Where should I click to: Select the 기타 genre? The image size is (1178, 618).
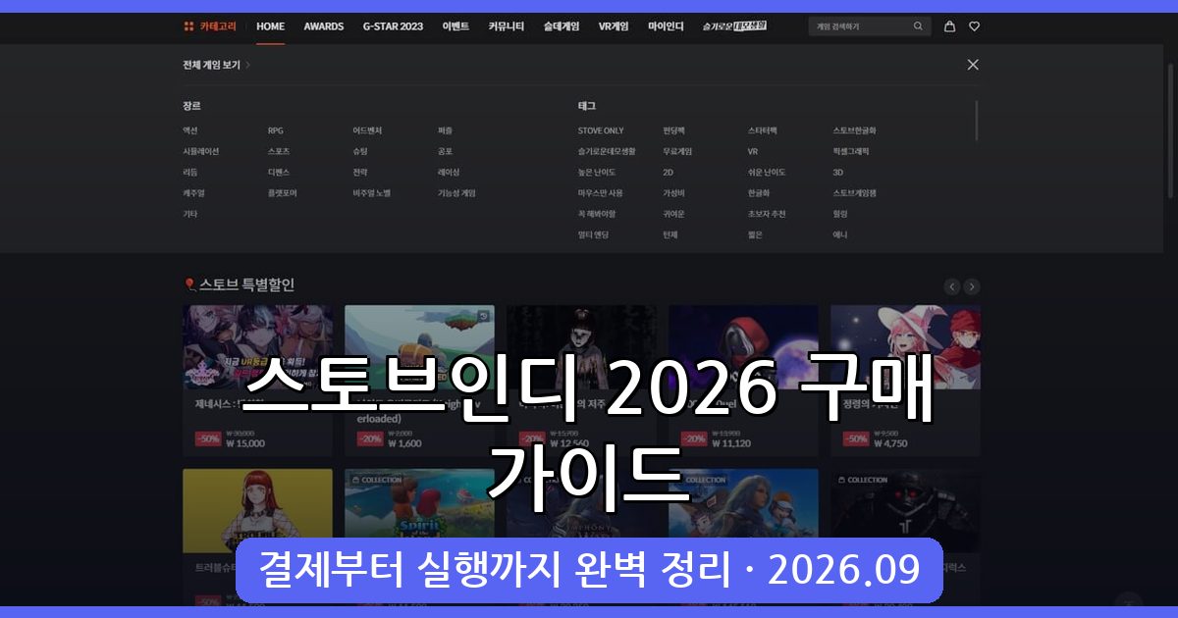190,214
